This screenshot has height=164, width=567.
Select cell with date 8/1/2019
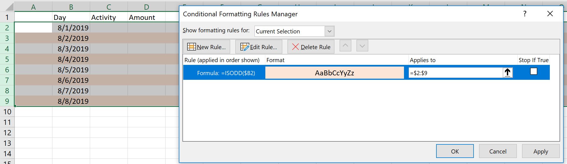tap(71, 28)
